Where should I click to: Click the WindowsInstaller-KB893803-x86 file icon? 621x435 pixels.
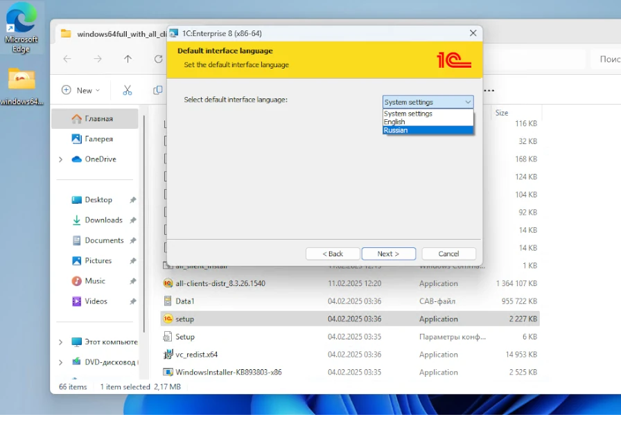pyautogui.click(x=168, y=372)
